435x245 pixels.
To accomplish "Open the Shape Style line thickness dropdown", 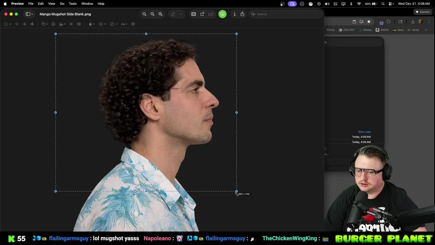I will (x=91, y=24).
